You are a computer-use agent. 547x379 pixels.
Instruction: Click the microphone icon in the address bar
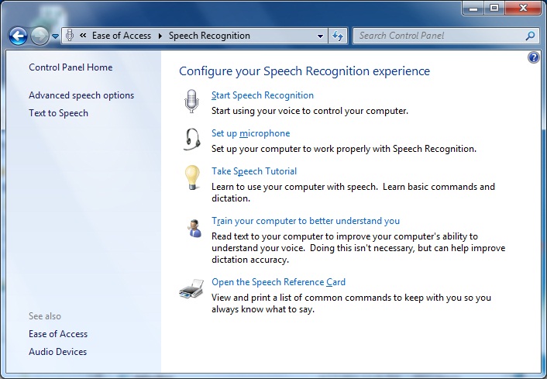(x=70, y=35)
